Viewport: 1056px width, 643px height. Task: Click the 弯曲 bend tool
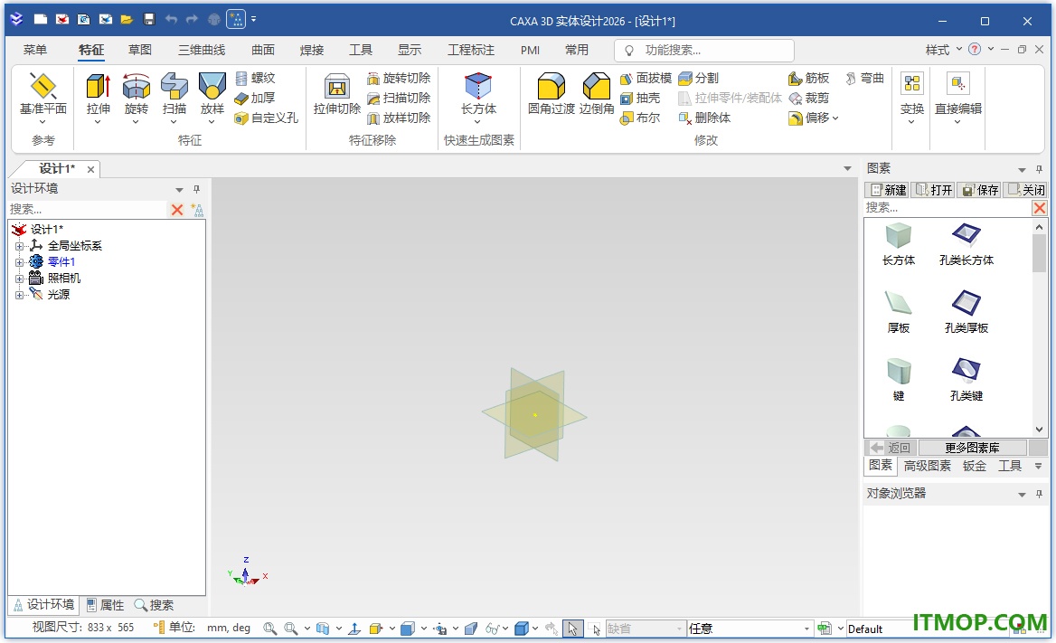point(864,78)
